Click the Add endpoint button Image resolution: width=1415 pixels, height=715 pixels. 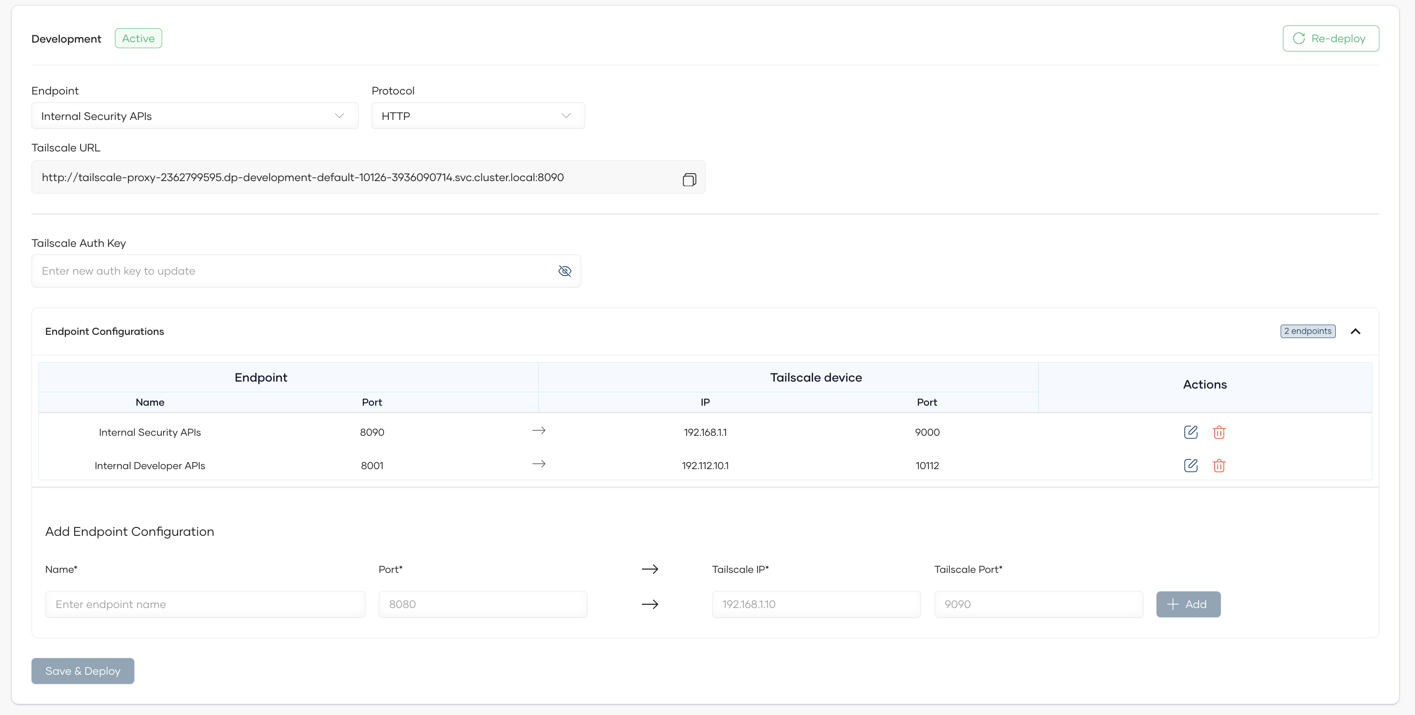pos(1188,604)
